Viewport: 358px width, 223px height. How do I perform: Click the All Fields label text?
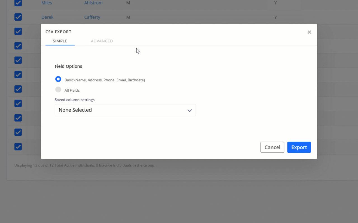72,90
